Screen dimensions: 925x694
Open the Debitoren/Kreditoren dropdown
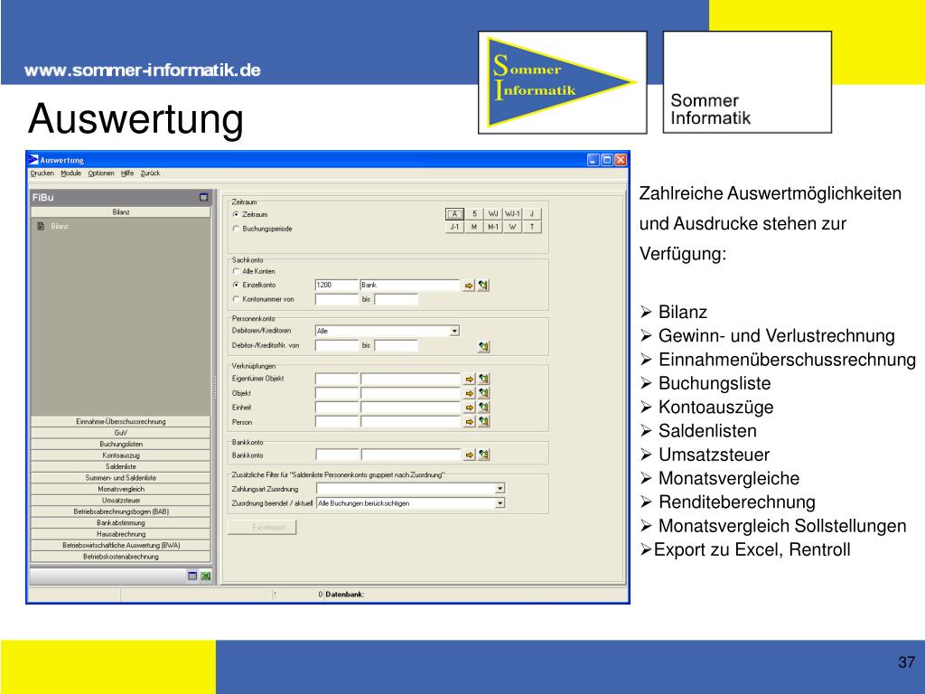(x=454, y=331)
